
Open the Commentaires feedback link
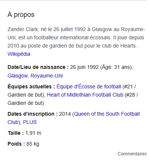click(132, 154)
